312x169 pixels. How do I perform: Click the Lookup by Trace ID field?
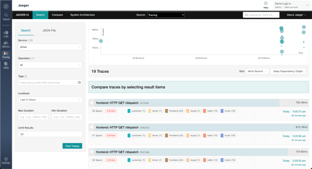point(261,15)
